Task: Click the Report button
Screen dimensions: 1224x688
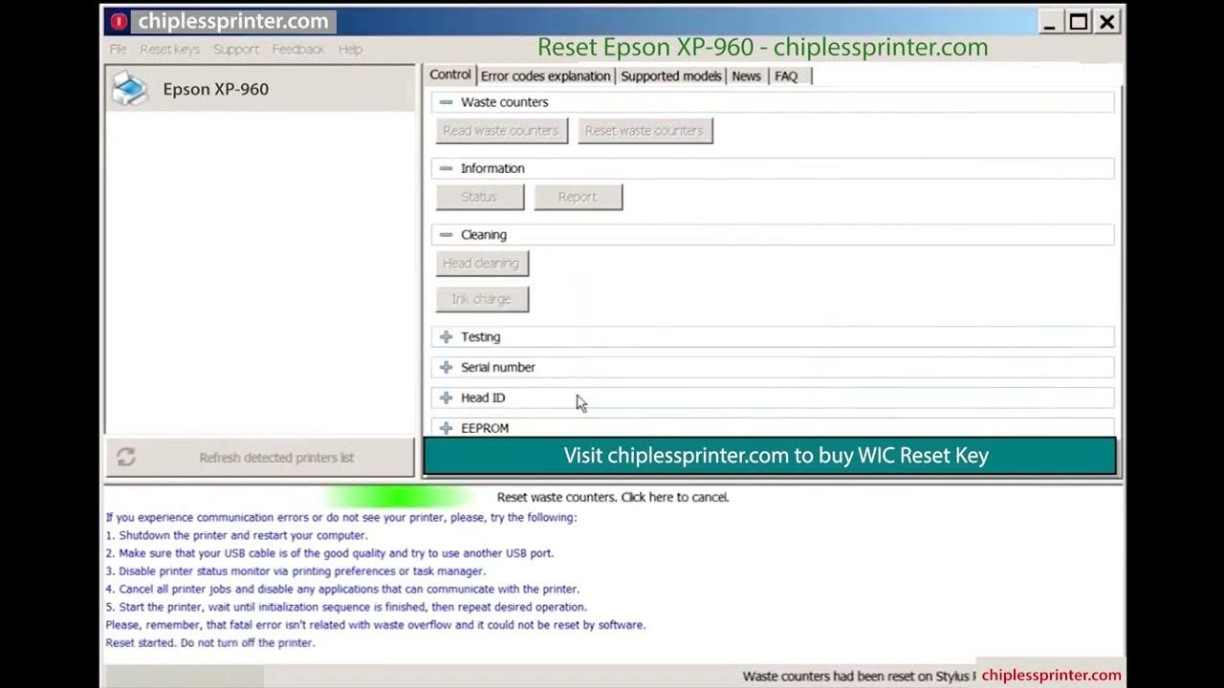Action: point(578,197)
